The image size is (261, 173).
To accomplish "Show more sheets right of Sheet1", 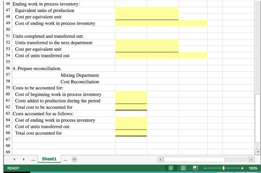I will (65, 160).
